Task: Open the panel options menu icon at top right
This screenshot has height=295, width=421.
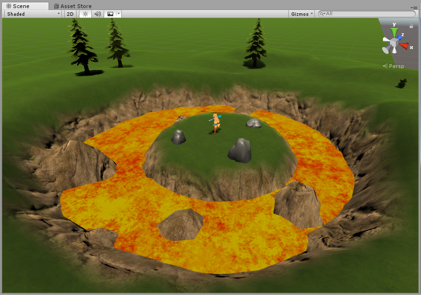Action: (415, 7)
